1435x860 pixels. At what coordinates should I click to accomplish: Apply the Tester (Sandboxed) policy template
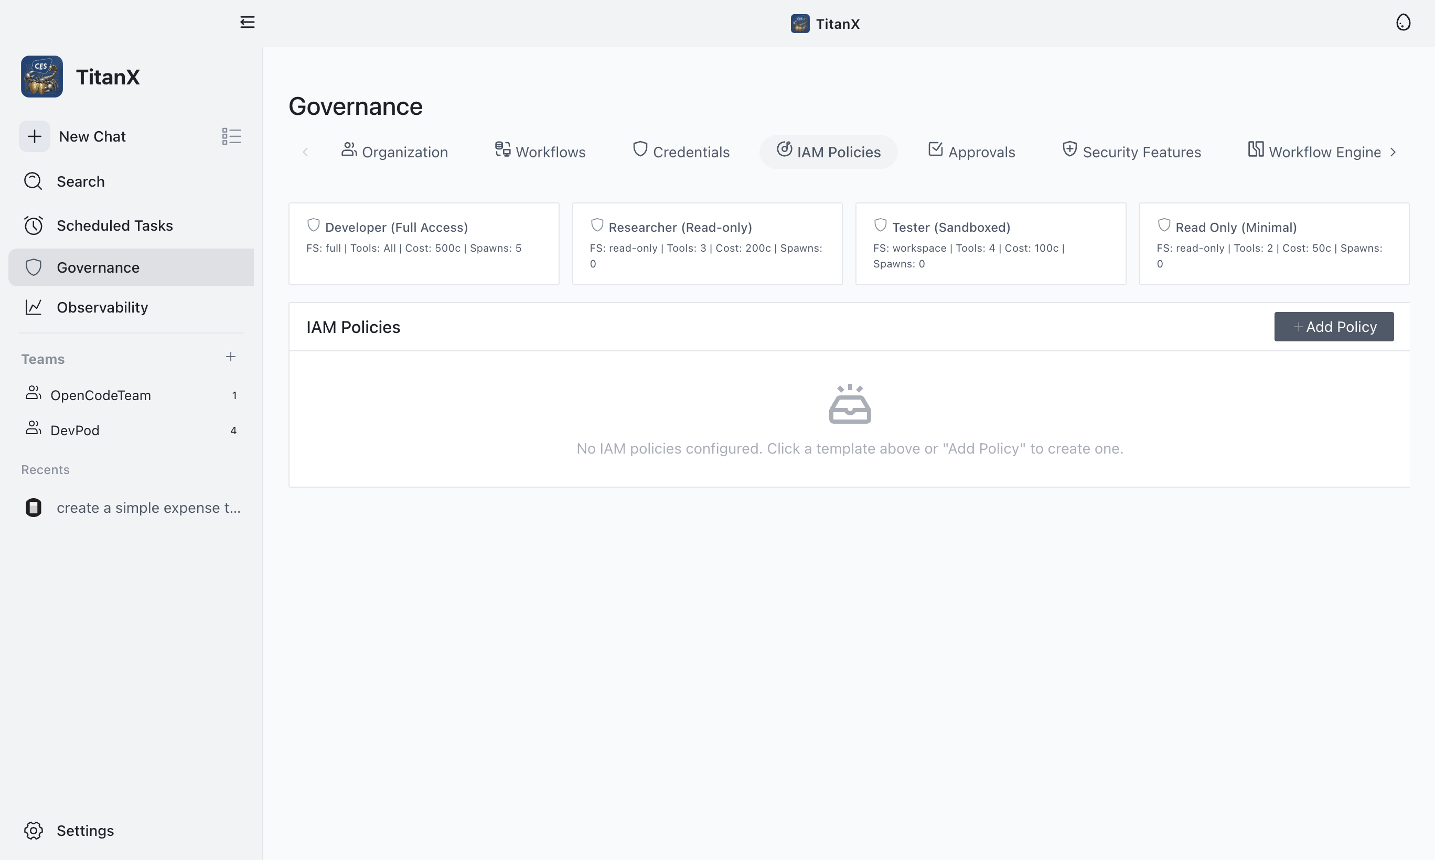[989, 243]
